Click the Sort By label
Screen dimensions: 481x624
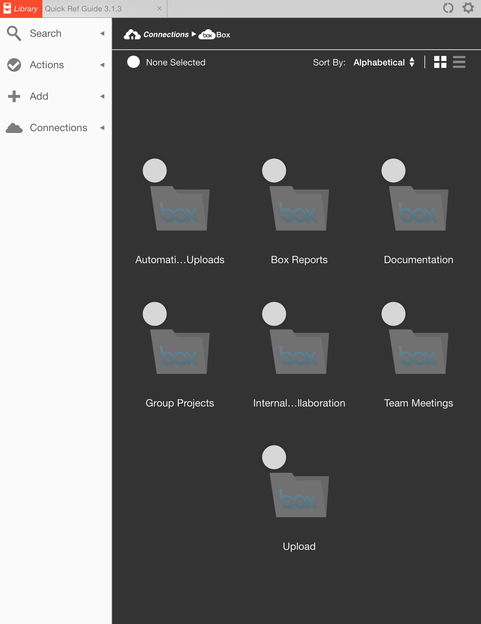tap(329, 62)
